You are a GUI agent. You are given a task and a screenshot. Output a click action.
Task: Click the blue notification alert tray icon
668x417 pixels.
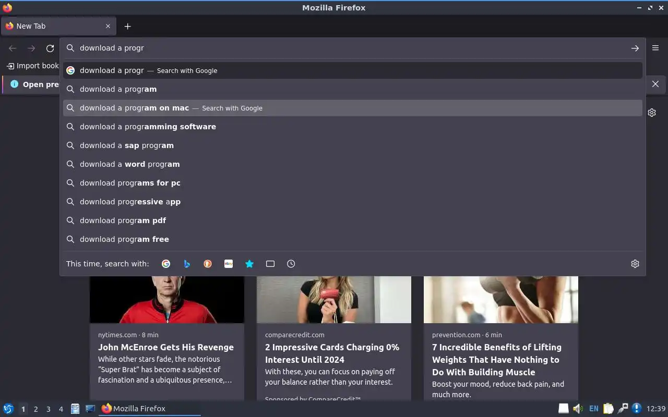(637, 409)
